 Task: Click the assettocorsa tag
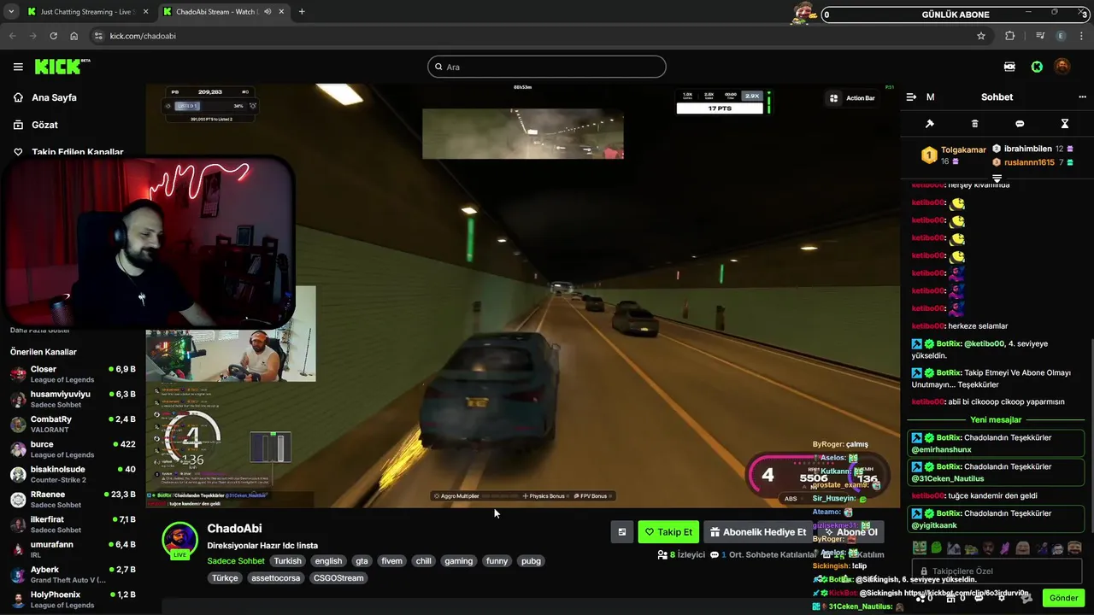[x=276, y=578]
